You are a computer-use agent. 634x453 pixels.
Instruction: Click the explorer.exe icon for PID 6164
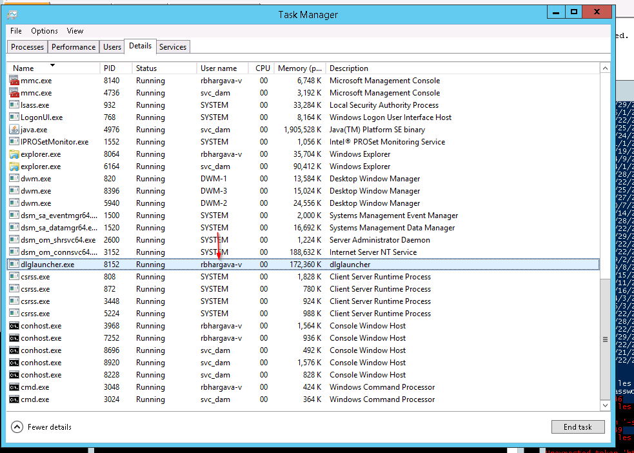(x=14, y=166)
